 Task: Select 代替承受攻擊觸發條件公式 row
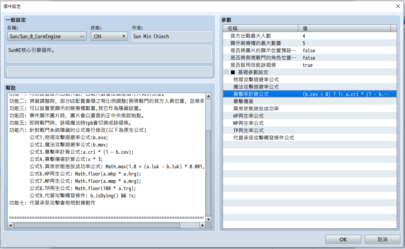pyautogui.click(x=310, y=137)
